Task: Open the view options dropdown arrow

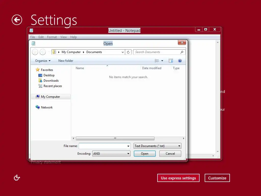Action: (162, 61)
